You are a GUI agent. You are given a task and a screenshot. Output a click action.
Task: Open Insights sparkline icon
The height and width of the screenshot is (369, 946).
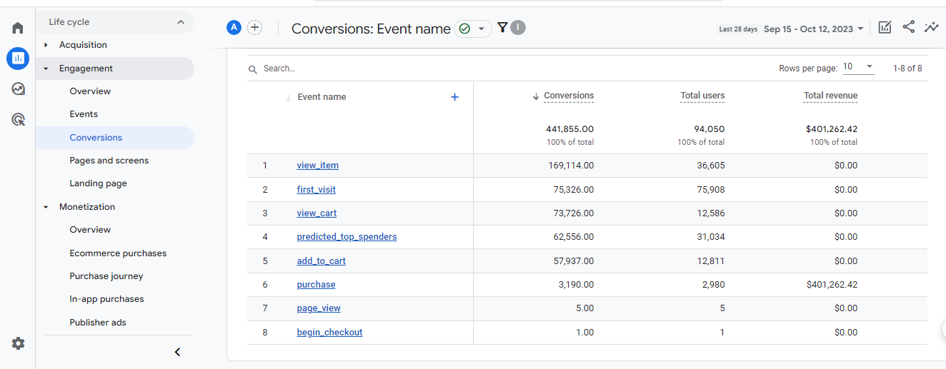click(x=931, y=28)
